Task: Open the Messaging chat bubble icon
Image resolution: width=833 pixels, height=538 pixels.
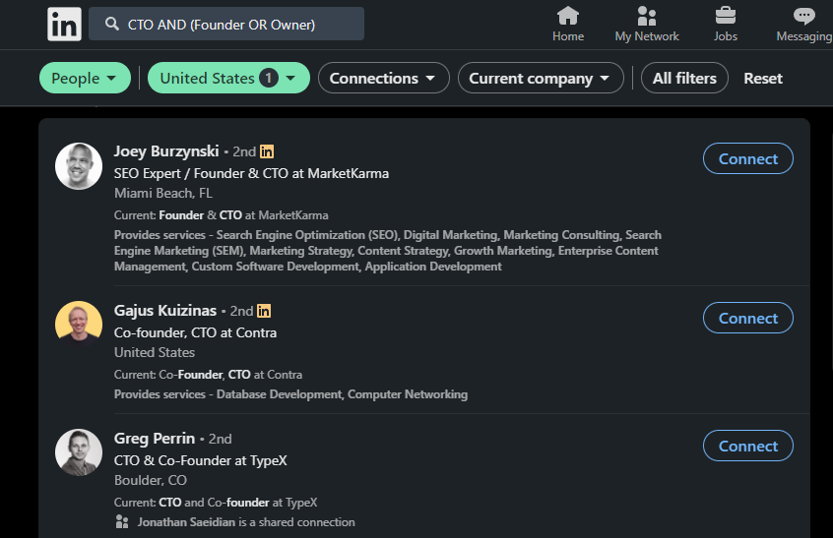Action: [803, 16]
